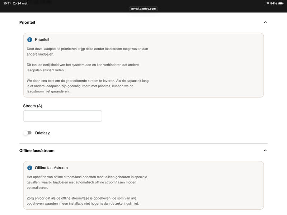This screenshot has width=287, height=215.
Task: Tap the portal.zaptec.com address bar
Action: 143,9
